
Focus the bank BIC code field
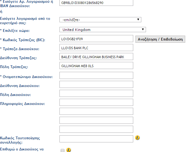[96, 39]
